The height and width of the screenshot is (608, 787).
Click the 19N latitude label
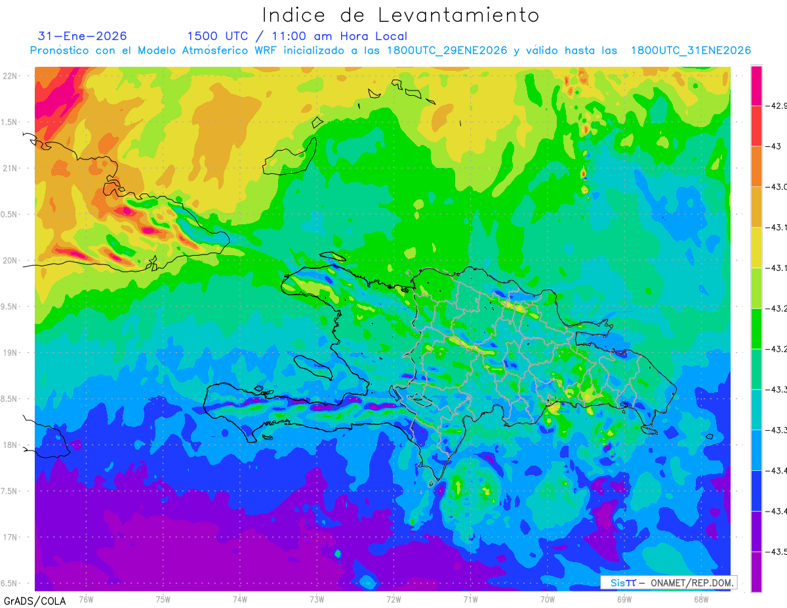(10, 352)
